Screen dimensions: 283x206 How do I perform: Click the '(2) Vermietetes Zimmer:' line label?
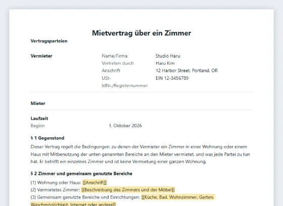55,190
